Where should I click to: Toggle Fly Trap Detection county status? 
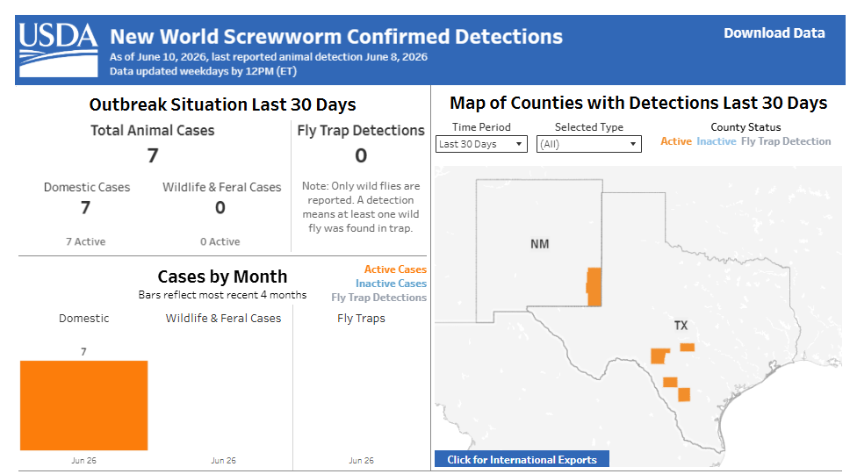point(786,141)
